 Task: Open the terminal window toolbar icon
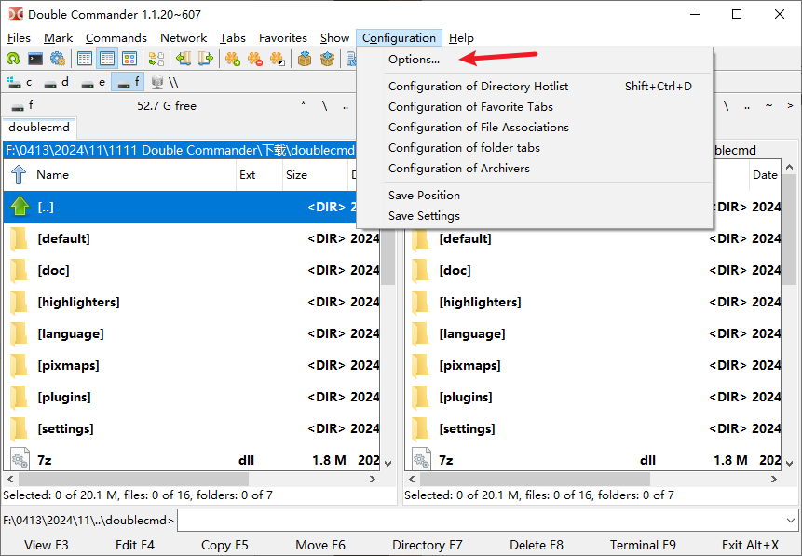[35, 59]
